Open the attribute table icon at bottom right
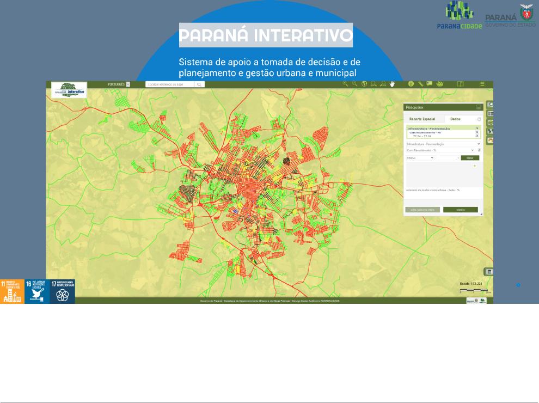Image resolution: width=539 pixels, height=403 pixels. tap(489, 272)
